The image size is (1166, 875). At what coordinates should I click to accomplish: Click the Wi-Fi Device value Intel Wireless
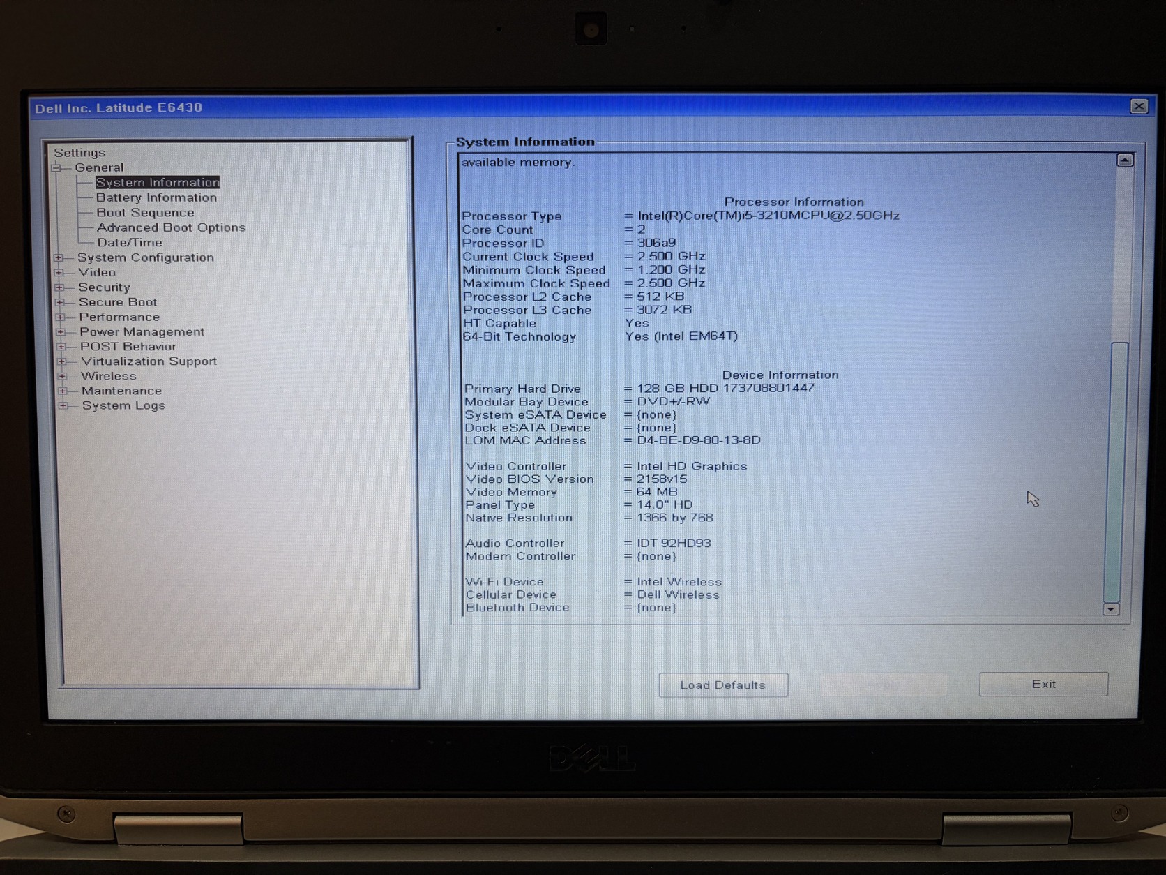pos(679,582)
